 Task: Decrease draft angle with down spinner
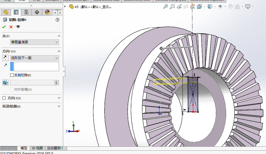click(56, 84)
